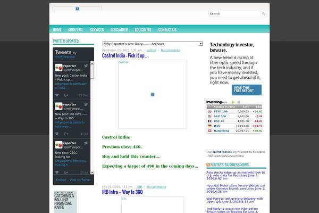Open reporter avatar on IRB Infra tweet
Screen dimensions: 319x213
58,106
